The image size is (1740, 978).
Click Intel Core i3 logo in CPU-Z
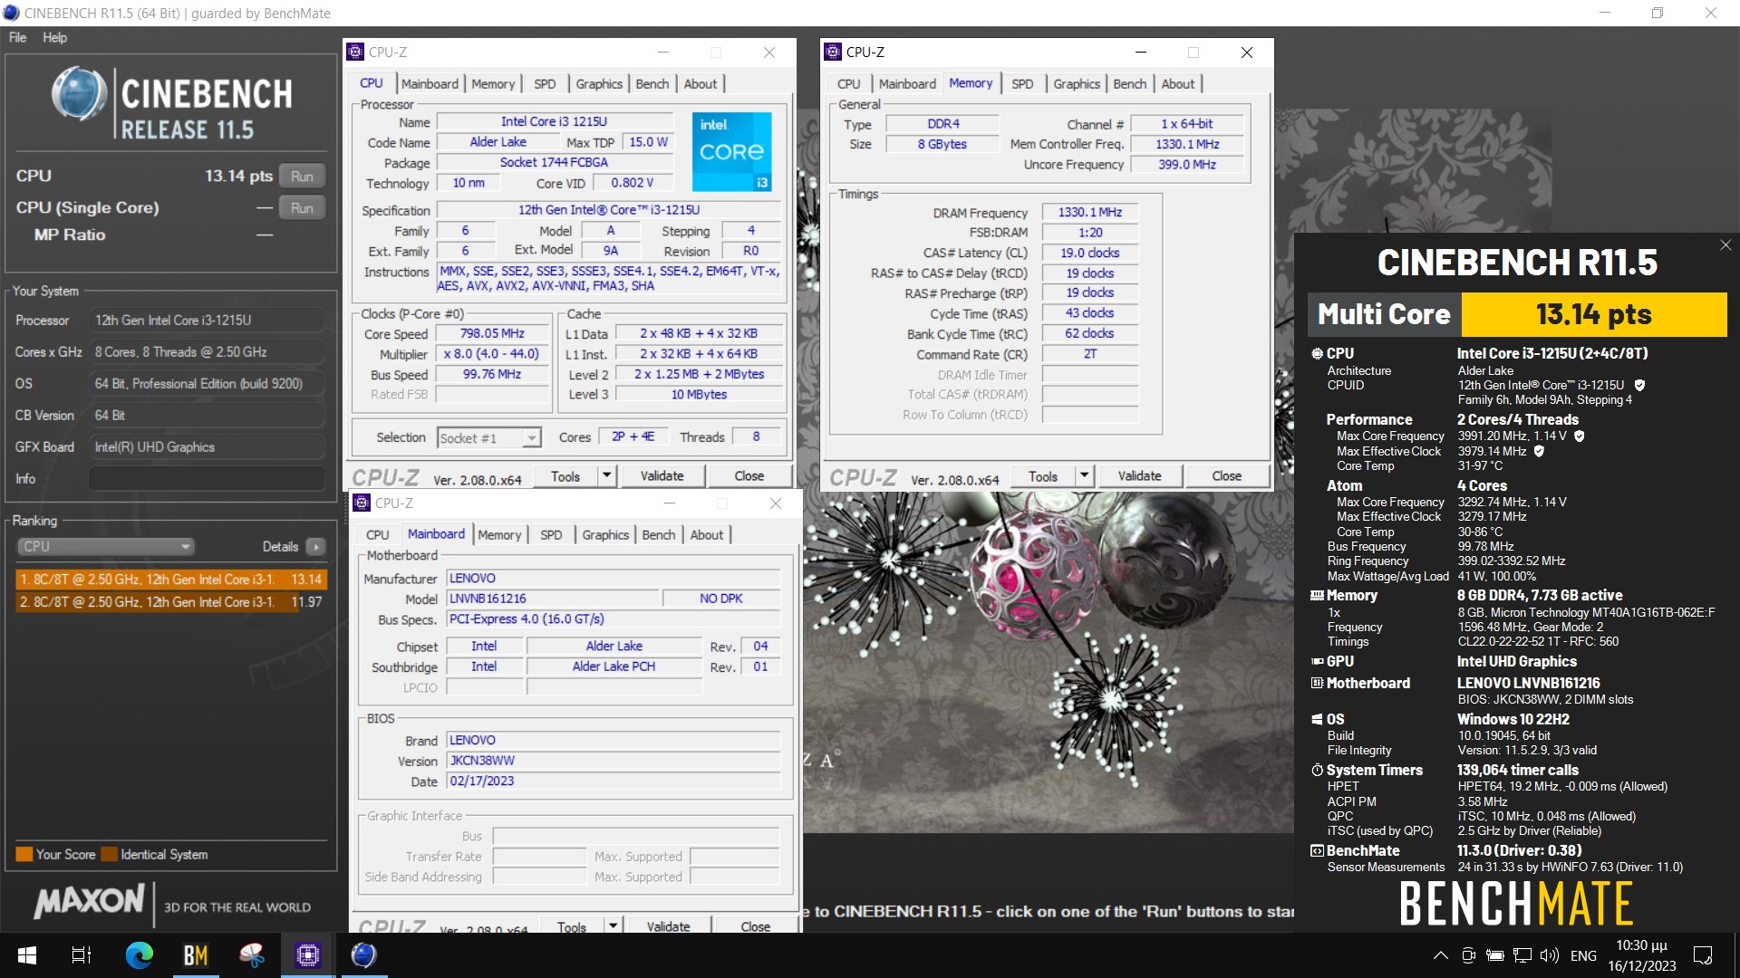[732, 151]
